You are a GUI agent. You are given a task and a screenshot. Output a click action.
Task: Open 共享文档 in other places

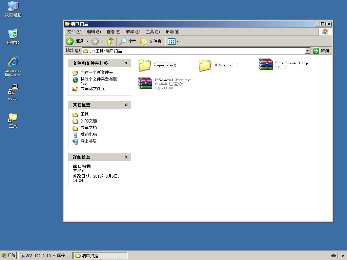(88, 128)
